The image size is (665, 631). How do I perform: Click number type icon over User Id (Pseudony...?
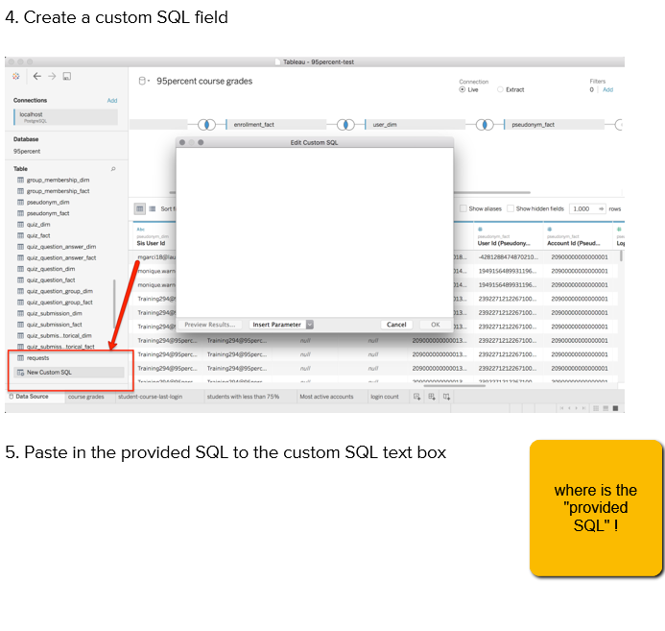coord(480,230)
